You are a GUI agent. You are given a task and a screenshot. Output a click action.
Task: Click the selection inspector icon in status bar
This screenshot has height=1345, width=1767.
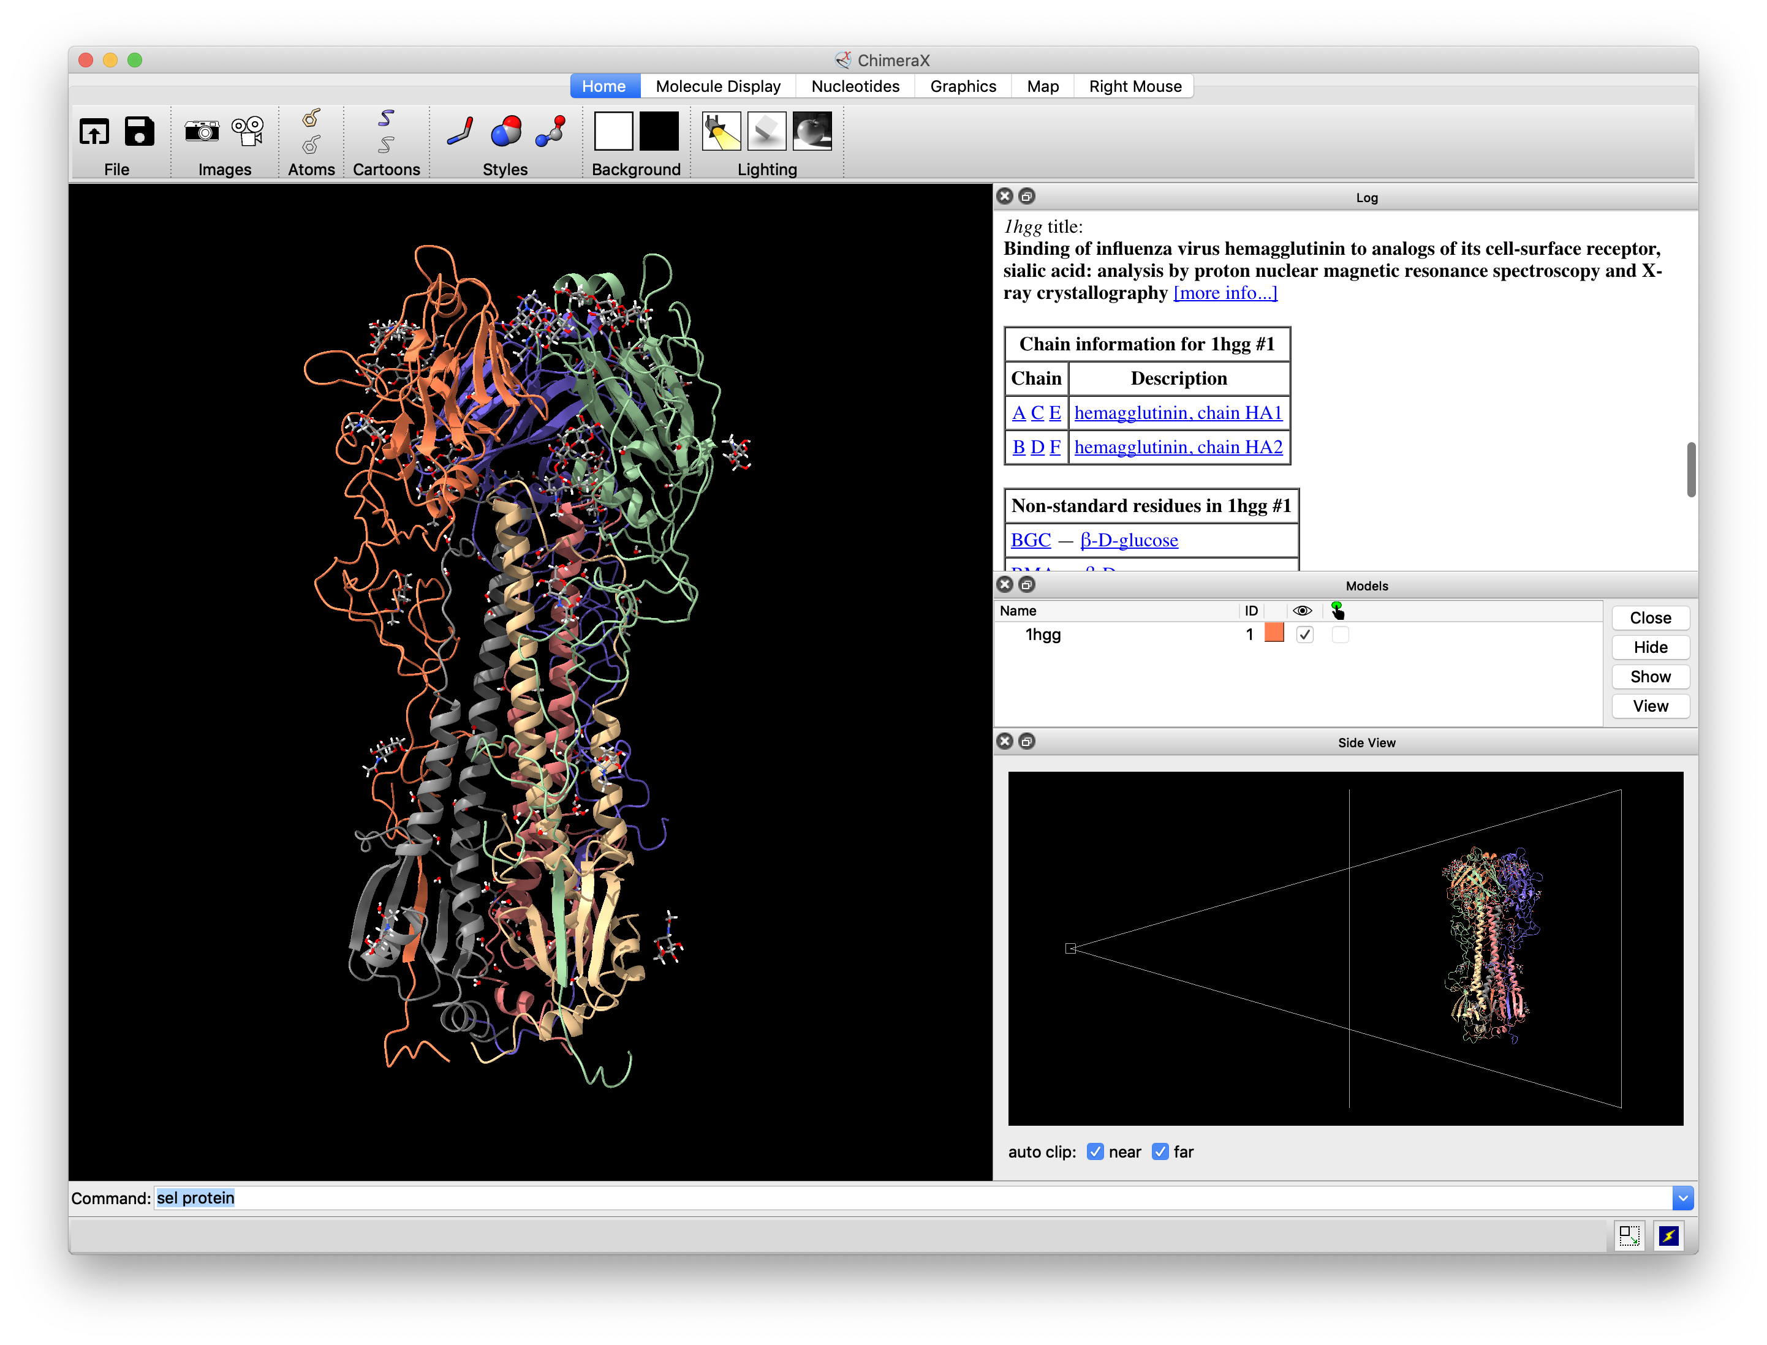(1629, 1235)
